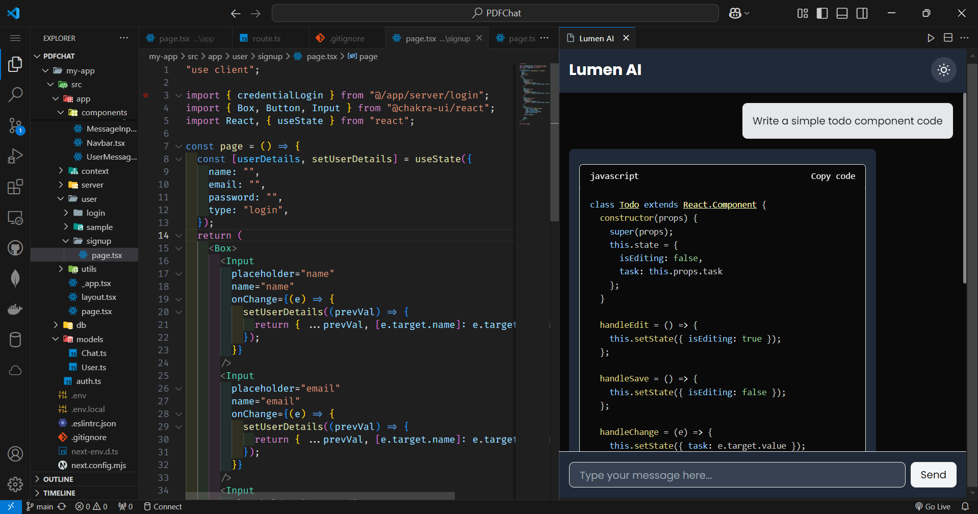Run using play icon in editor actions
The height and width of the screenshot is (514, 978).
(x=931, y=38)
